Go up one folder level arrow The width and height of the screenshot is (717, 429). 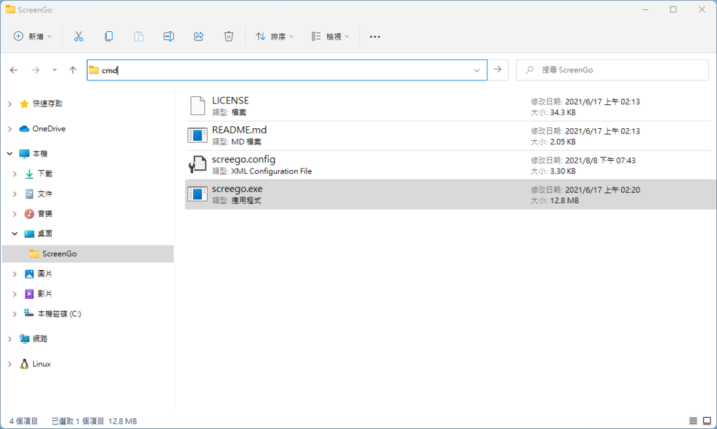click(x=73, y=70)
